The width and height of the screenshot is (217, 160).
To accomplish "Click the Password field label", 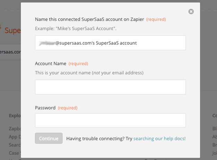I will pyautogui.click(x=45, y=108).
